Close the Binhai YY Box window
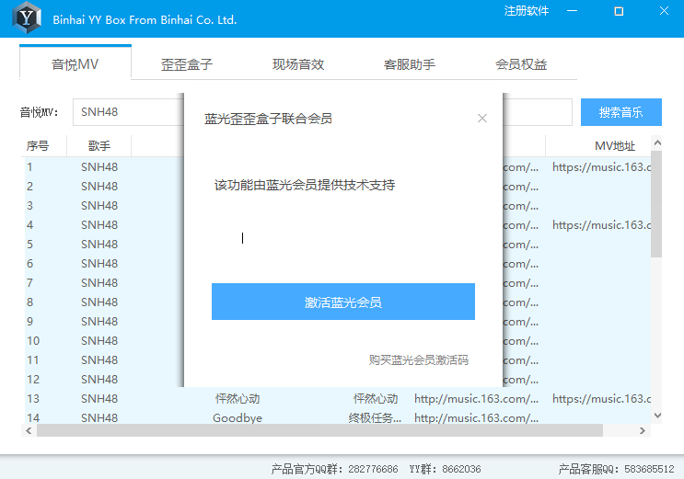The width and height of the screenshot is (684, 479). tap(664, 11)
